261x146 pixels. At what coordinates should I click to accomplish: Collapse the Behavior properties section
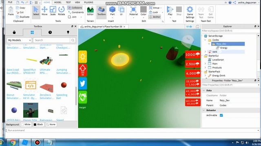tap(204, 110)
